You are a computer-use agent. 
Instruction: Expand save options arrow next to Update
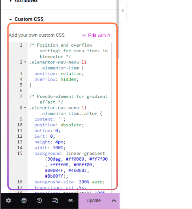click(x=114, y=201)
